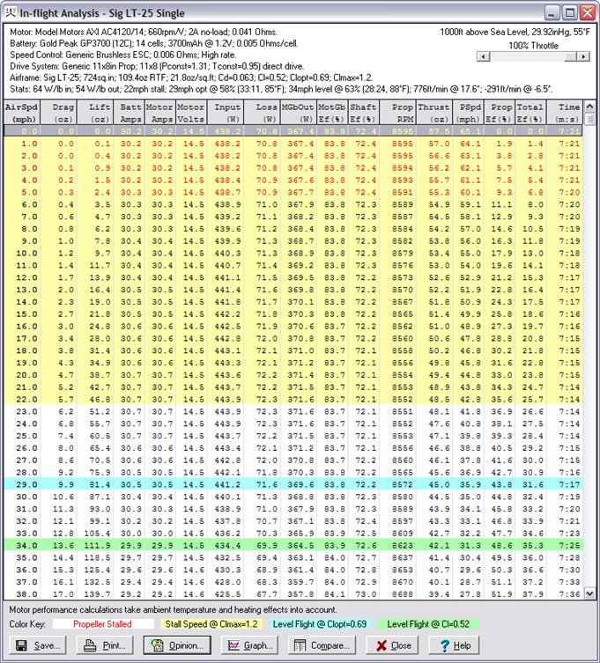Select the cyan 29.0 mph row

(293, 484)
